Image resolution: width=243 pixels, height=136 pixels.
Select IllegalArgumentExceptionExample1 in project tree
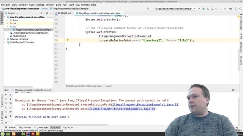coord(34,29)
